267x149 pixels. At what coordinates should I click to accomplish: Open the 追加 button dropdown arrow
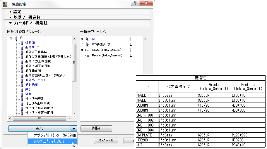[x=74, y=129]
